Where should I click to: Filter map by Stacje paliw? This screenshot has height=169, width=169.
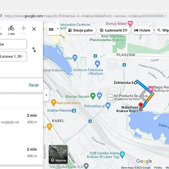81,30
